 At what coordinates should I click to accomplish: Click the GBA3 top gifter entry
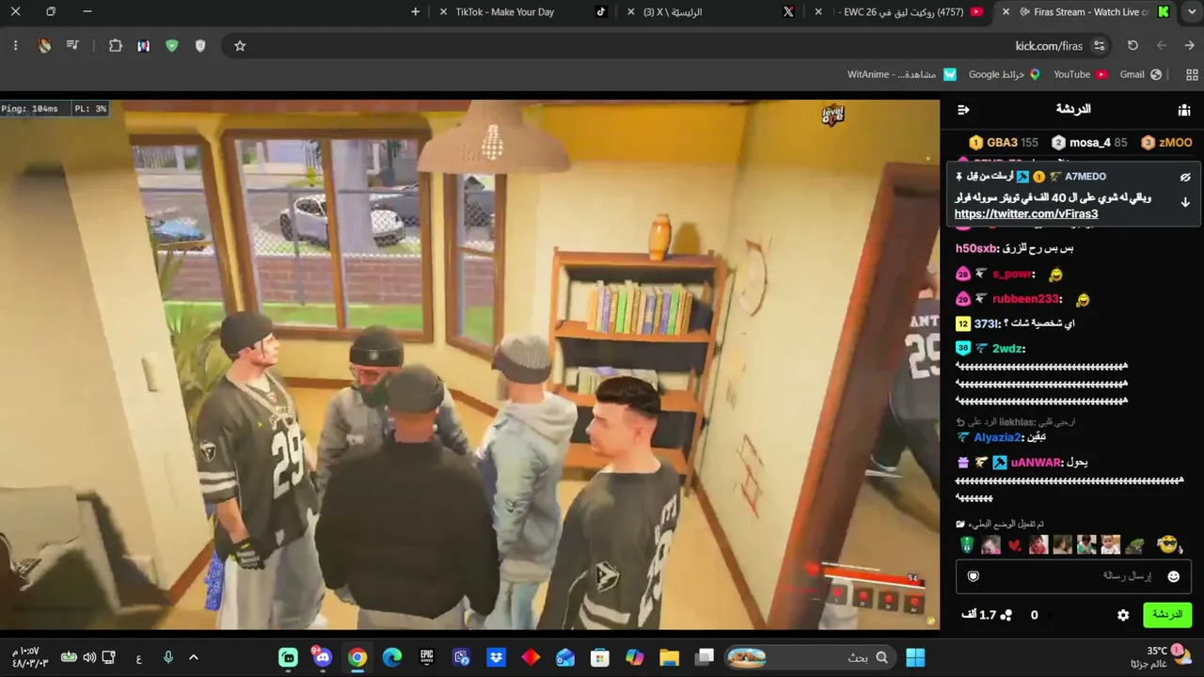pos(1004,143)
